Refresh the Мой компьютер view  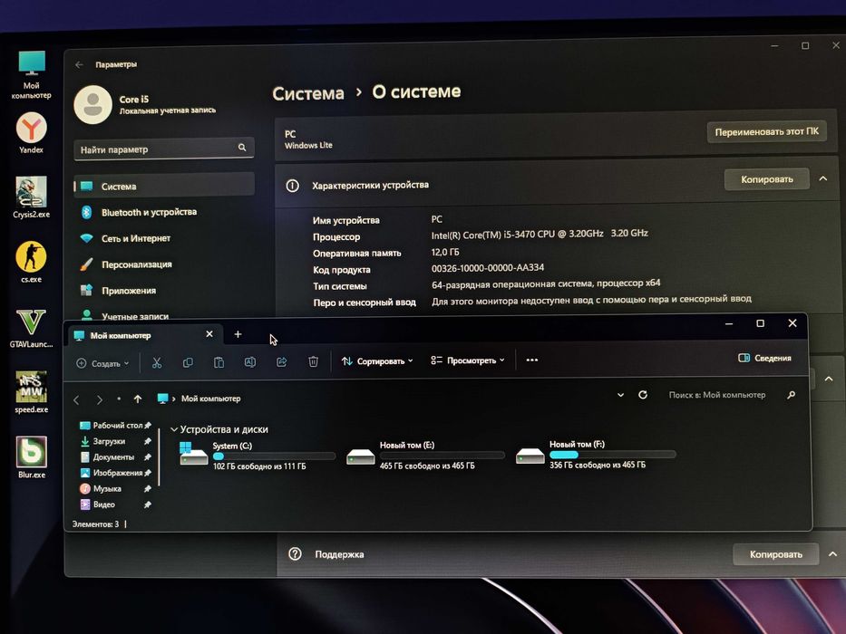tap(643, 395)
